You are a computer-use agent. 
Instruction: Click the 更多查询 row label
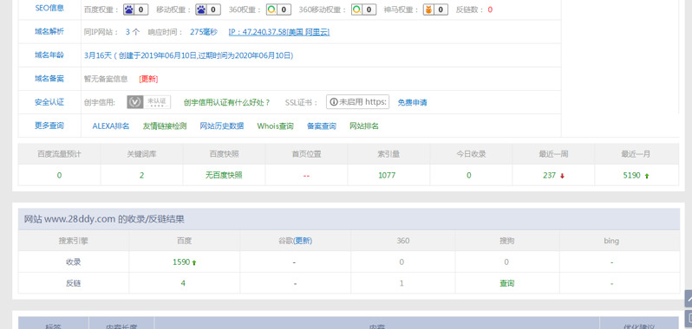click(49, 126)
